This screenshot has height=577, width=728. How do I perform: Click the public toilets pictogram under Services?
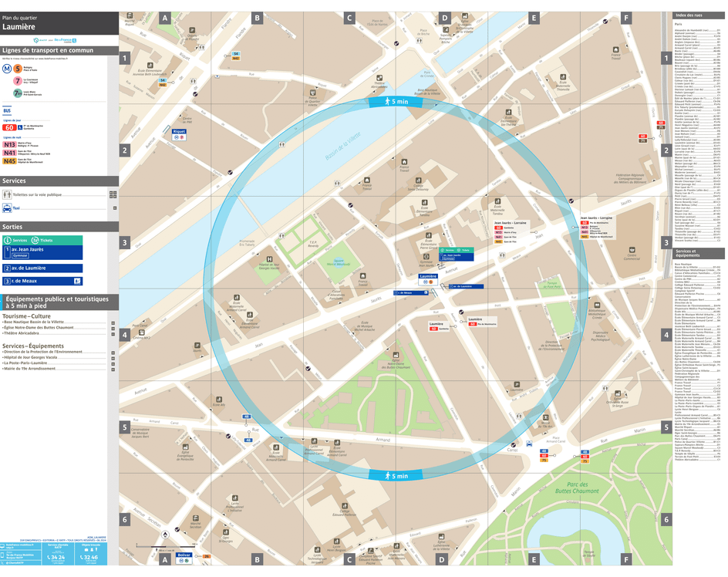click(x=7, y=194)
